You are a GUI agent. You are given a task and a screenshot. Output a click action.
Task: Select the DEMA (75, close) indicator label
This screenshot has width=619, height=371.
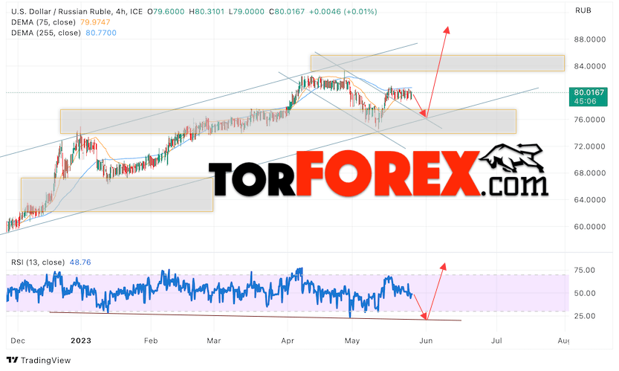pos(43,22)
